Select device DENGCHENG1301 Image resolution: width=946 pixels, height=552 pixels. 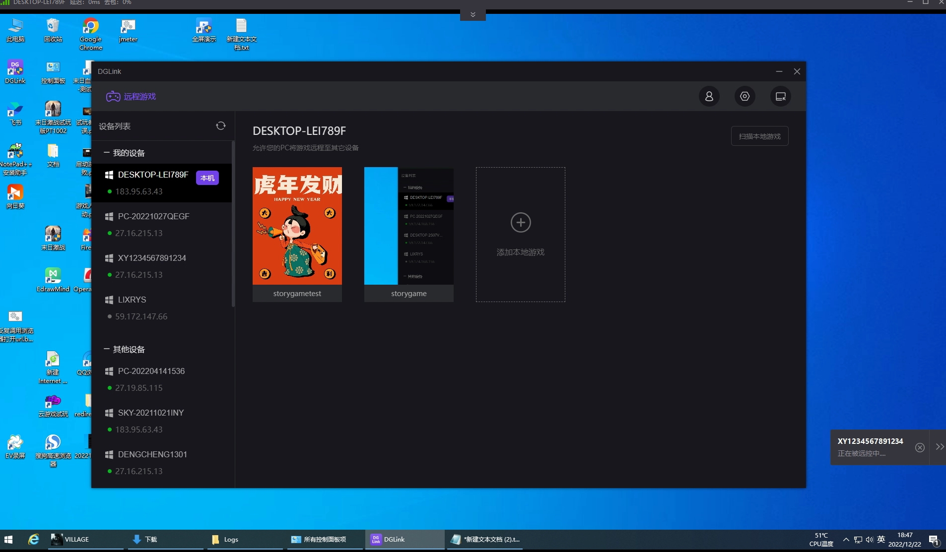(162, 463)
